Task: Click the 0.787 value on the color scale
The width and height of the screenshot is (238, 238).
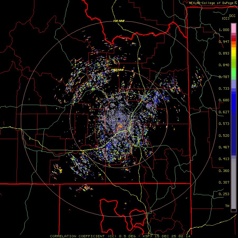Action: point(224,77)
